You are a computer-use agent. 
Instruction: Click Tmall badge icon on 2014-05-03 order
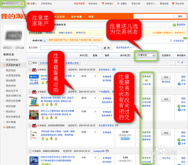point(34,92)
